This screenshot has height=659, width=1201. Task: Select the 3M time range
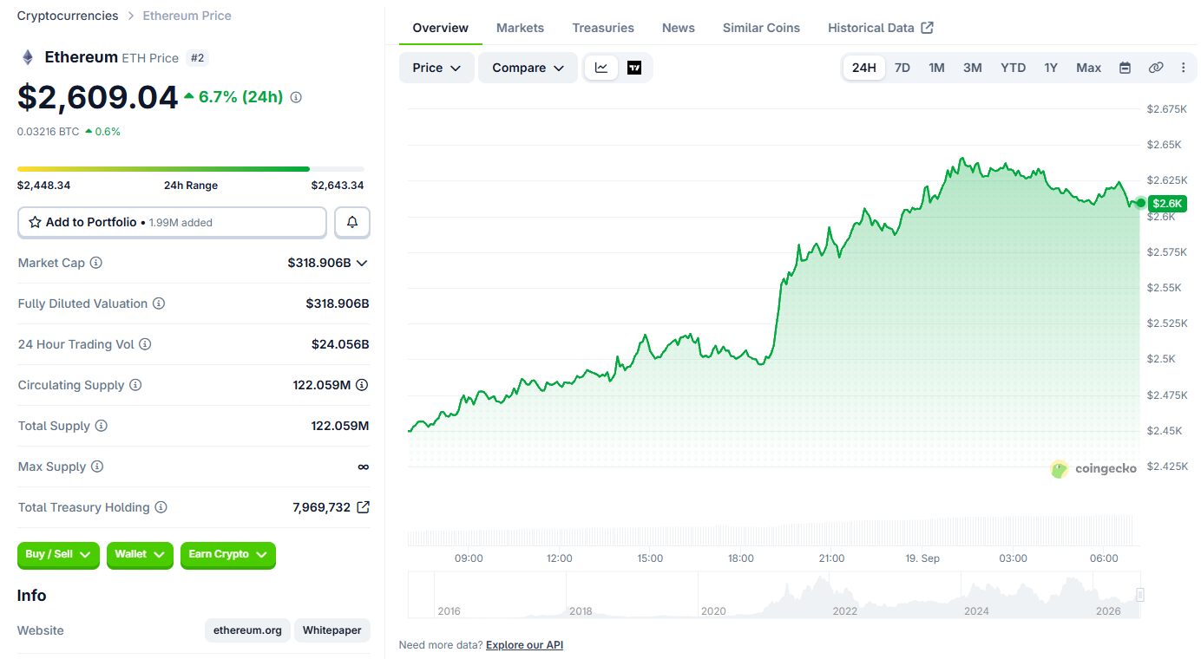click(x=973, y=68)
